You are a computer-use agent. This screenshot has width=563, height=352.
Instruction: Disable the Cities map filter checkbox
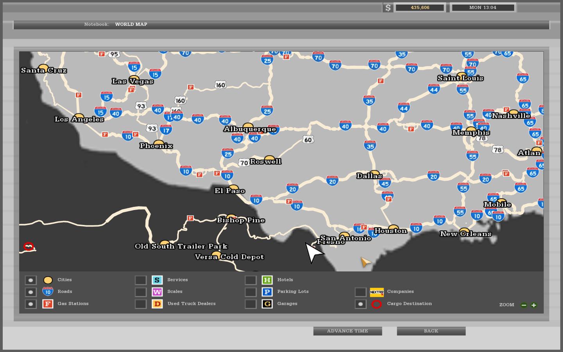[x=30, y=280]
